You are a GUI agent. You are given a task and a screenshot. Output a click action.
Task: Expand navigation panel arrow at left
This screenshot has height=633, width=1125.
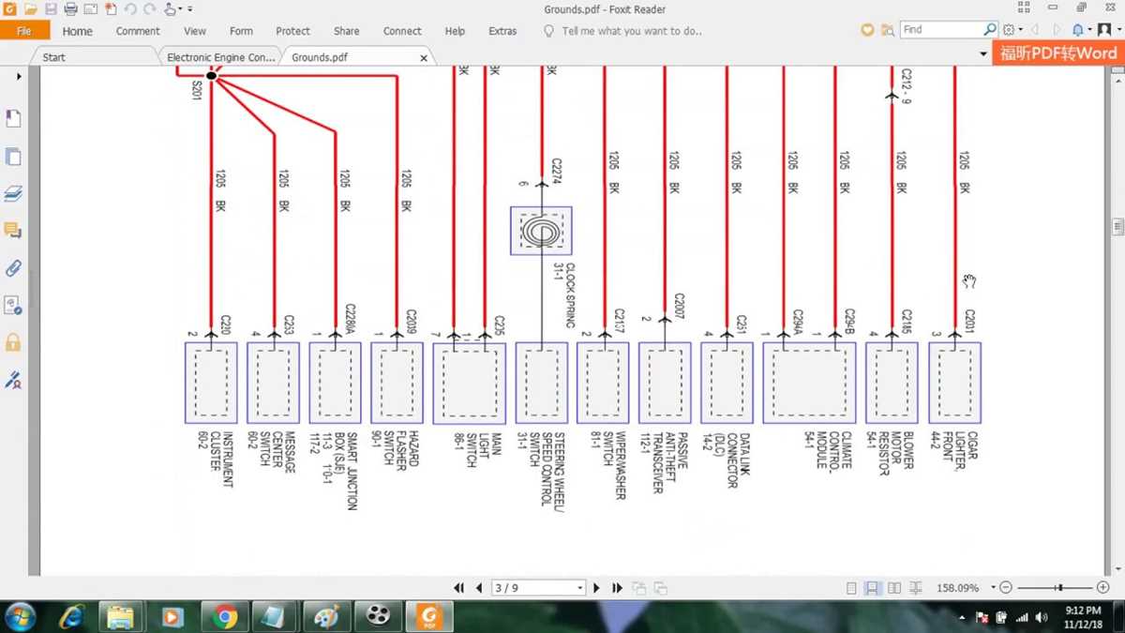[19, 77]
